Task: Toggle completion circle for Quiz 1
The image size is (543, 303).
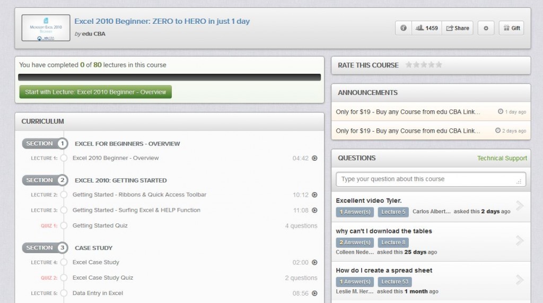Action: [x=64, y=226]
